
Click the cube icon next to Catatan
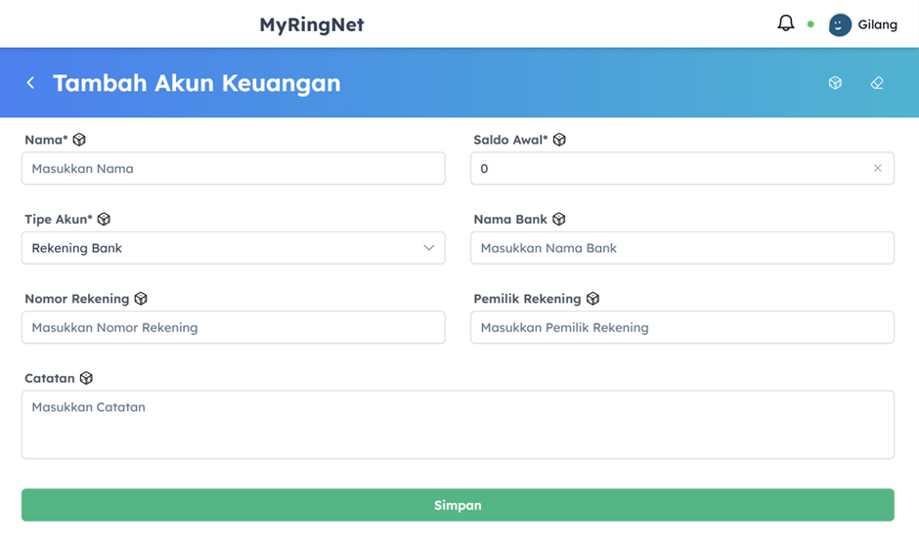(x=86, y=378)
